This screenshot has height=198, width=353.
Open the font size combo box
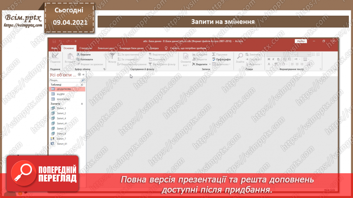point(304,55)
